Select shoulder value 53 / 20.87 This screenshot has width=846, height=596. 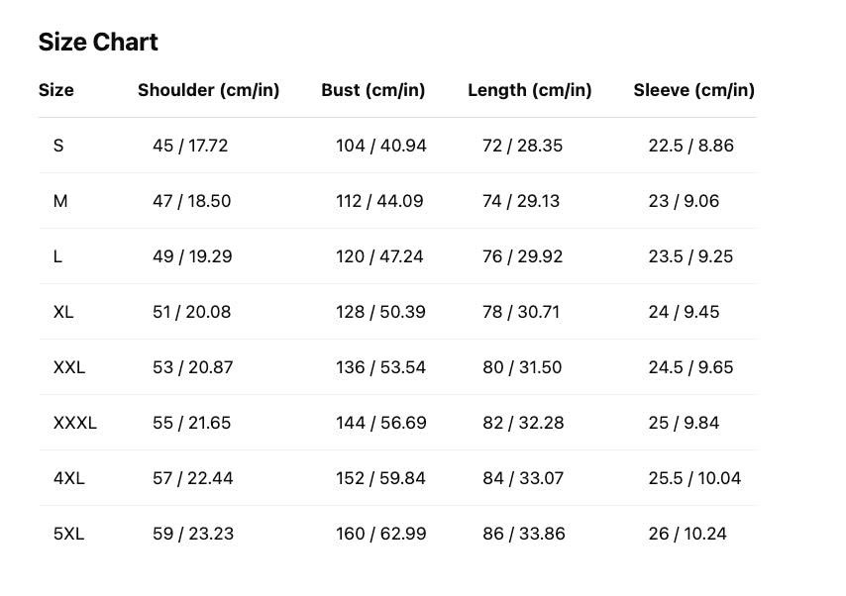(x=192, y=367)
